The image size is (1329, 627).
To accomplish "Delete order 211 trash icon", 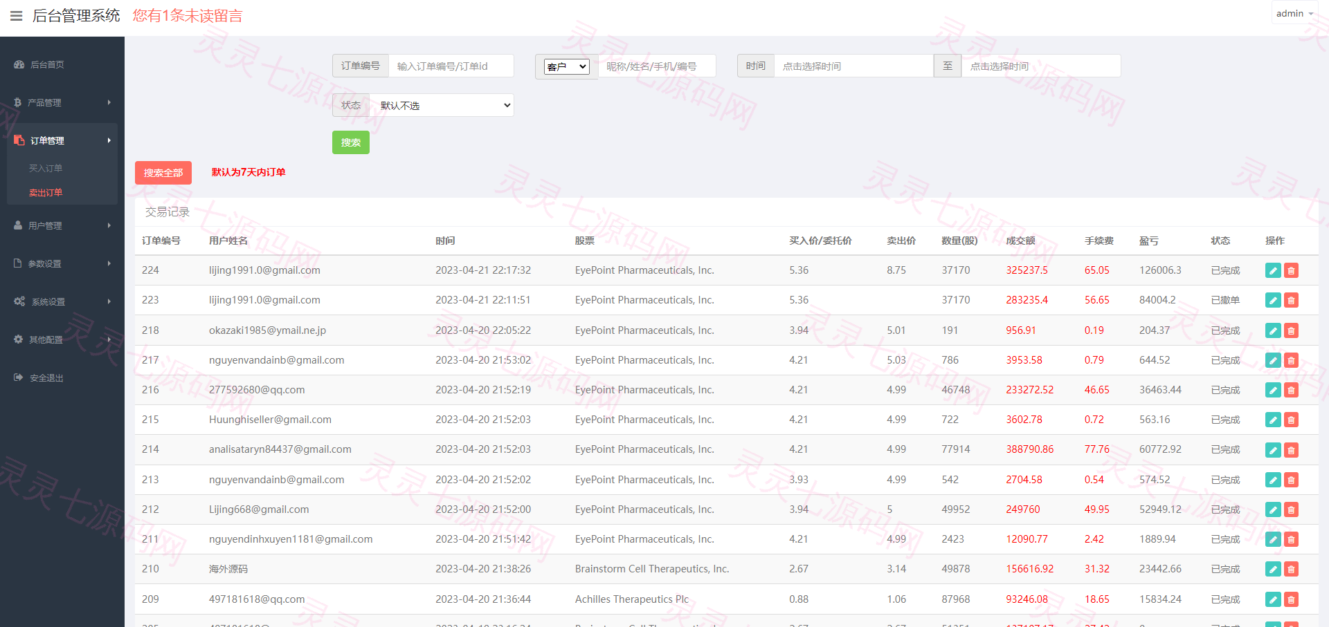I will [x=1291, y=539].
